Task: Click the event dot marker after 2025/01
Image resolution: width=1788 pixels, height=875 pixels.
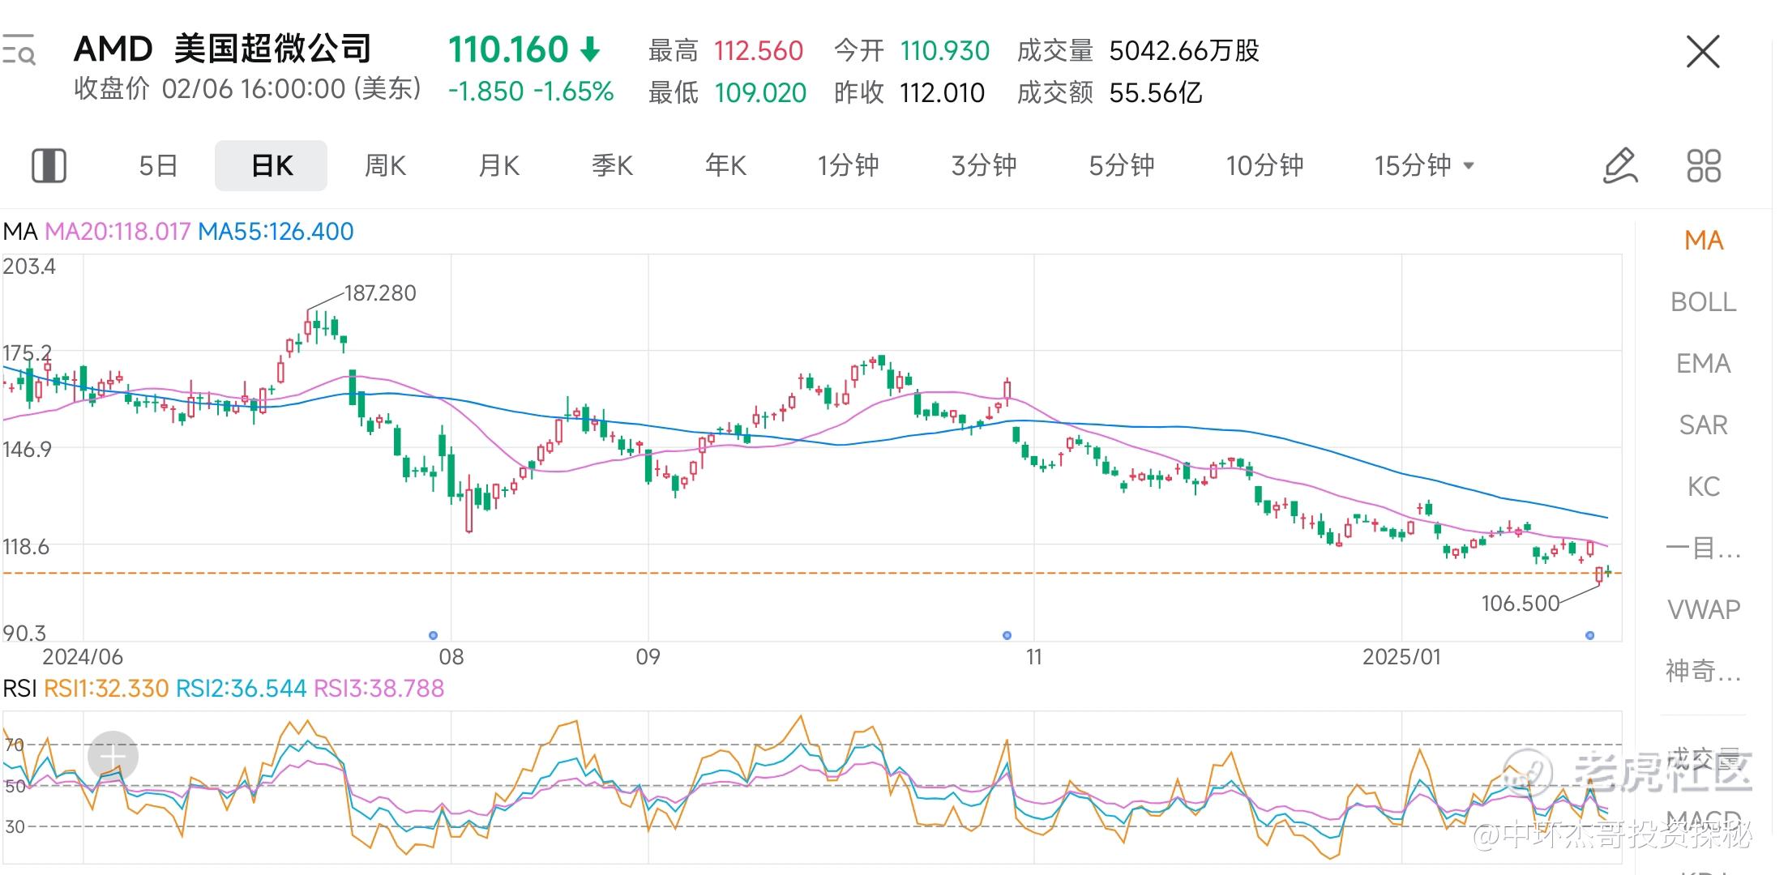Action: (x=1589, y=635)
